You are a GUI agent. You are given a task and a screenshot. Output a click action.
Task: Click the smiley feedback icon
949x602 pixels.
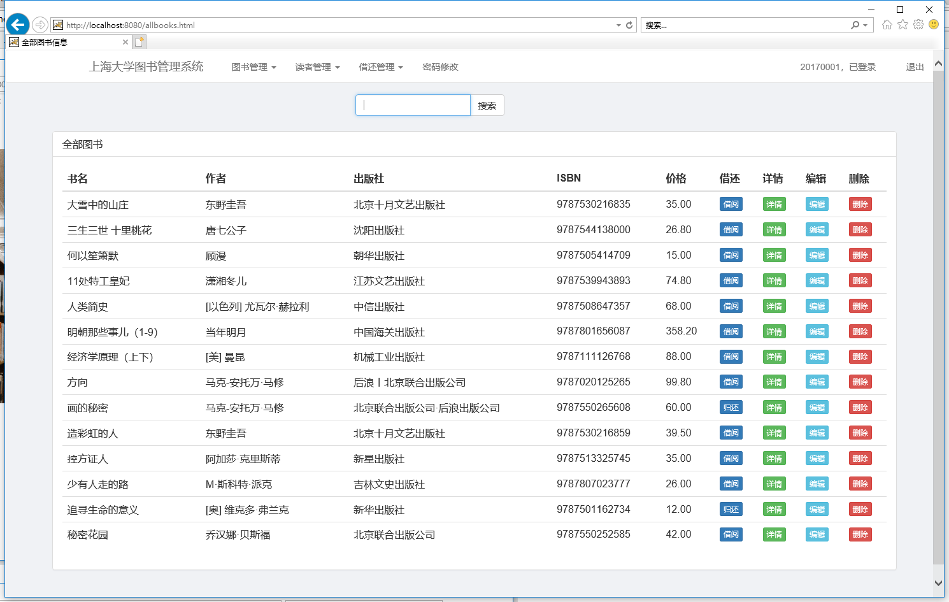pos(934,25)
